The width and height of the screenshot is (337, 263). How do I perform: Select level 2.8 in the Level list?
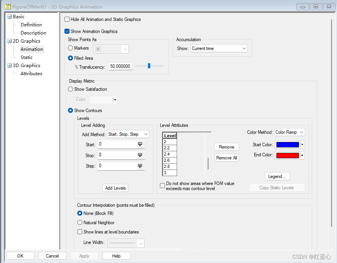(x=170, y=166)
